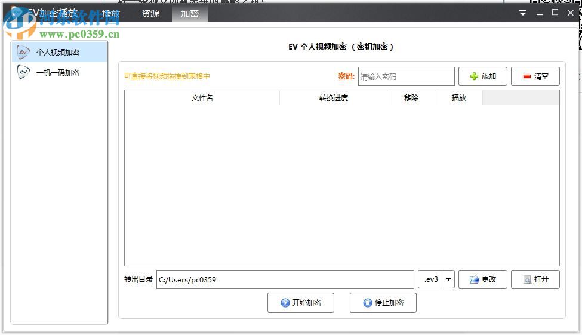
Task: Click the green plus icon on 添加
Action: [x=474, y=76]
